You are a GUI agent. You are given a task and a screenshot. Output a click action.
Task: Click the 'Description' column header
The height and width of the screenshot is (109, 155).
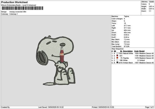(x=128, y=51)
